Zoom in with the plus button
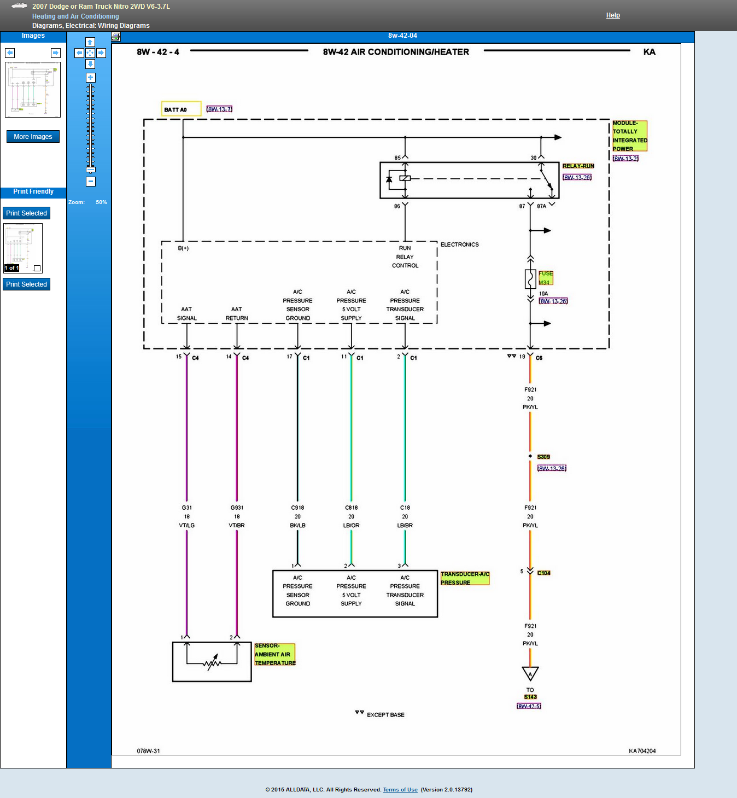 click(x=91, y=78)
